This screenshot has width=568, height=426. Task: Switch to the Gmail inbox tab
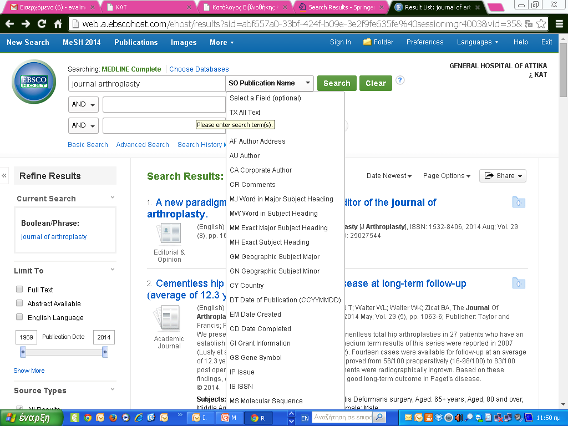(x=50, y=7)
